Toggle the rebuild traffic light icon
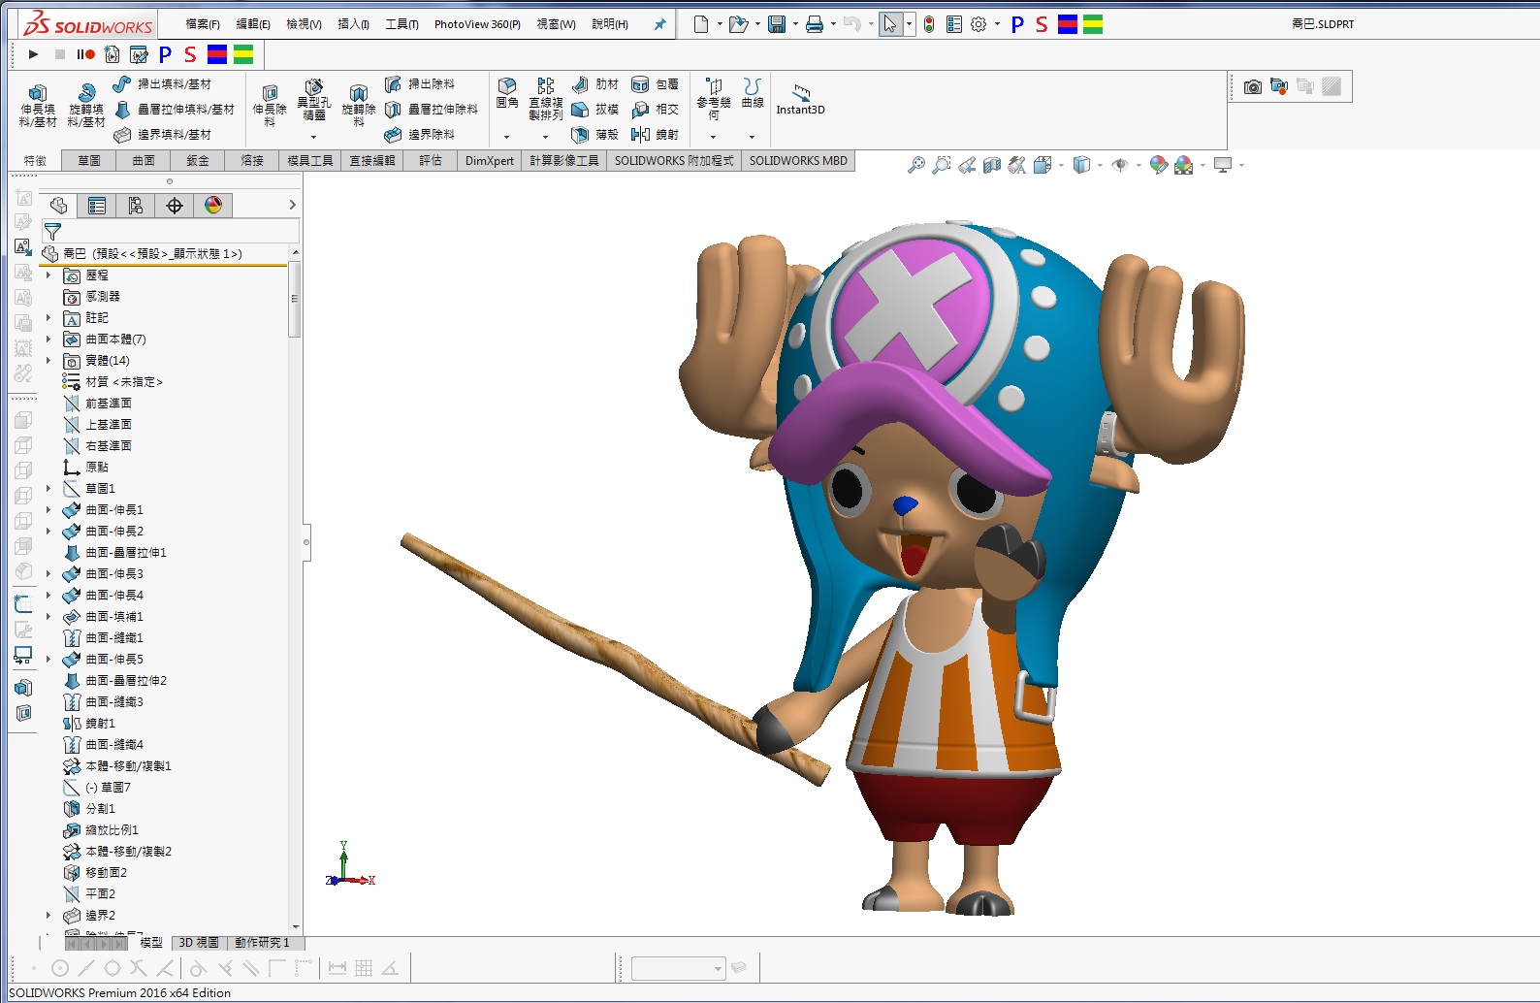Image resolution: width=1540 pixels, height=1003 pixels. pos(929,24)
